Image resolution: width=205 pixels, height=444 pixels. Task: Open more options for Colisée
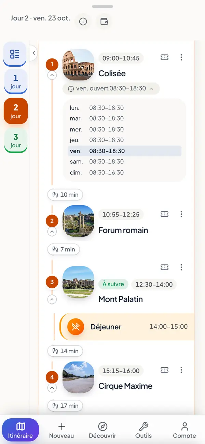[x=181, y=57]
